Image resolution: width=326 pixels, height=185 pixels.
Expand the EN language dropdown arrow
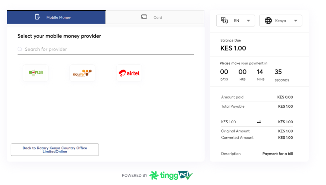tap(248, 21)
